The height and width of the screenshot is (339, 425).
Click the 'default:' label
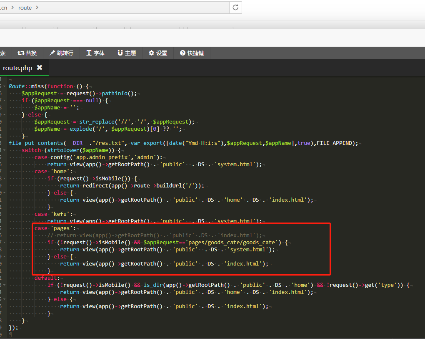point(47,278)
